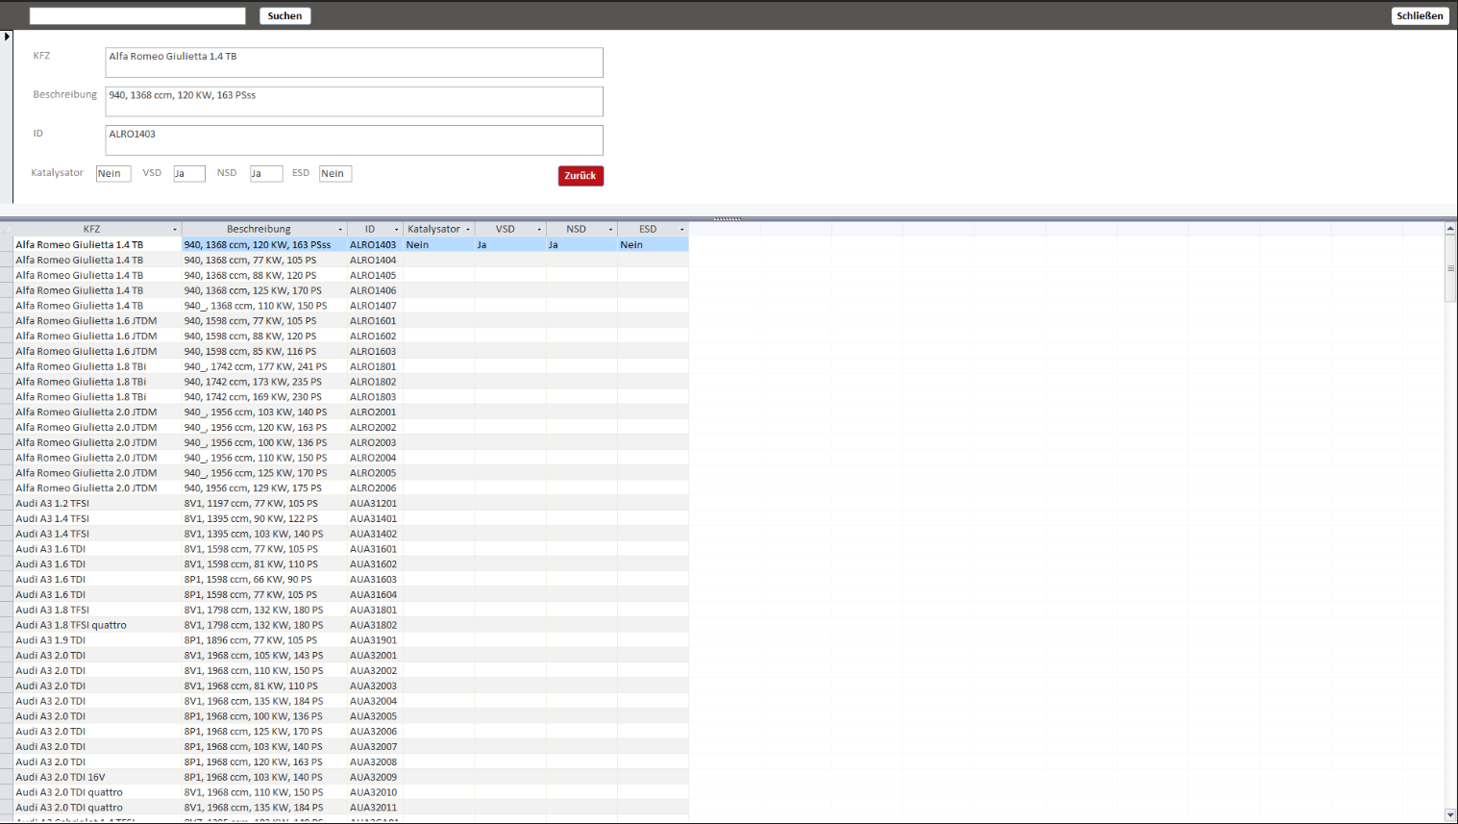
Task: Click description '940, 1742 ccm, 169 KW, 230 PS'
Action: tap(264, 397)
